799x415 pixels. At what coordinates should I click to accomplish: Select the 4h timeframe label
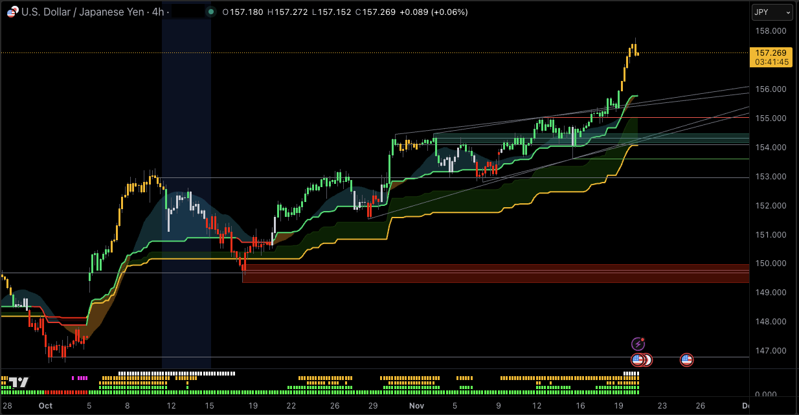click(x=157, y=12)
